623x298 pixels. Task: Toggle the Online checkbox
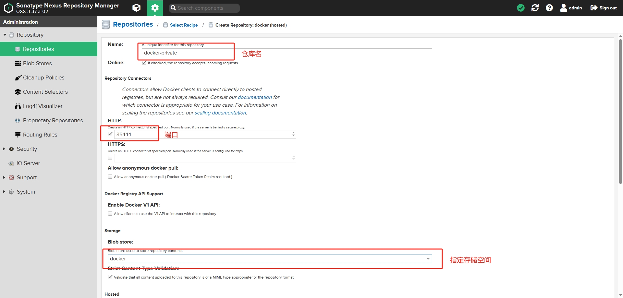(x=144, y=63)
